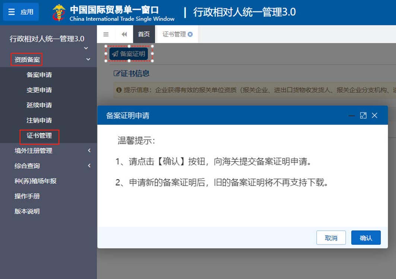Close the 备案证明申请 dialog
This screenshot has width=396, height=279.
click(x=374, y=115)
